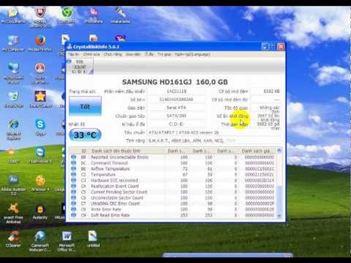Open the McAfee Security Scan desktop icon
Image resolution: width=351 pixels, height=263 pixels.
tap(40, 17)
